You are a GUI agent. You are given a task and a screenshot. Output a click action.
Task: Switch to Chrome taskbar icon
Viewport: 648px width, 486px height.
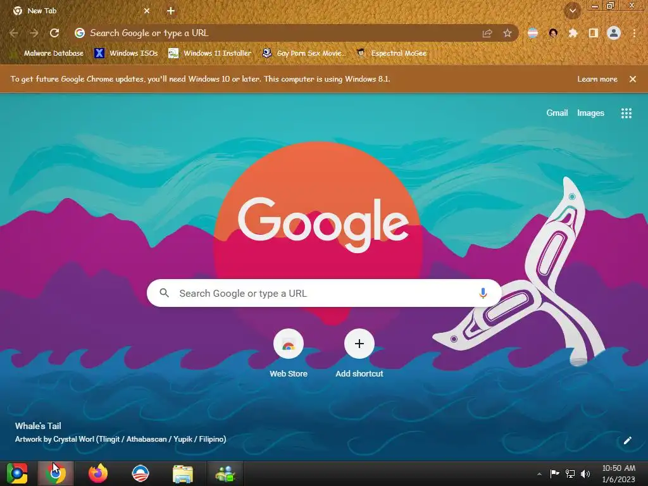(x=56, y=473)
